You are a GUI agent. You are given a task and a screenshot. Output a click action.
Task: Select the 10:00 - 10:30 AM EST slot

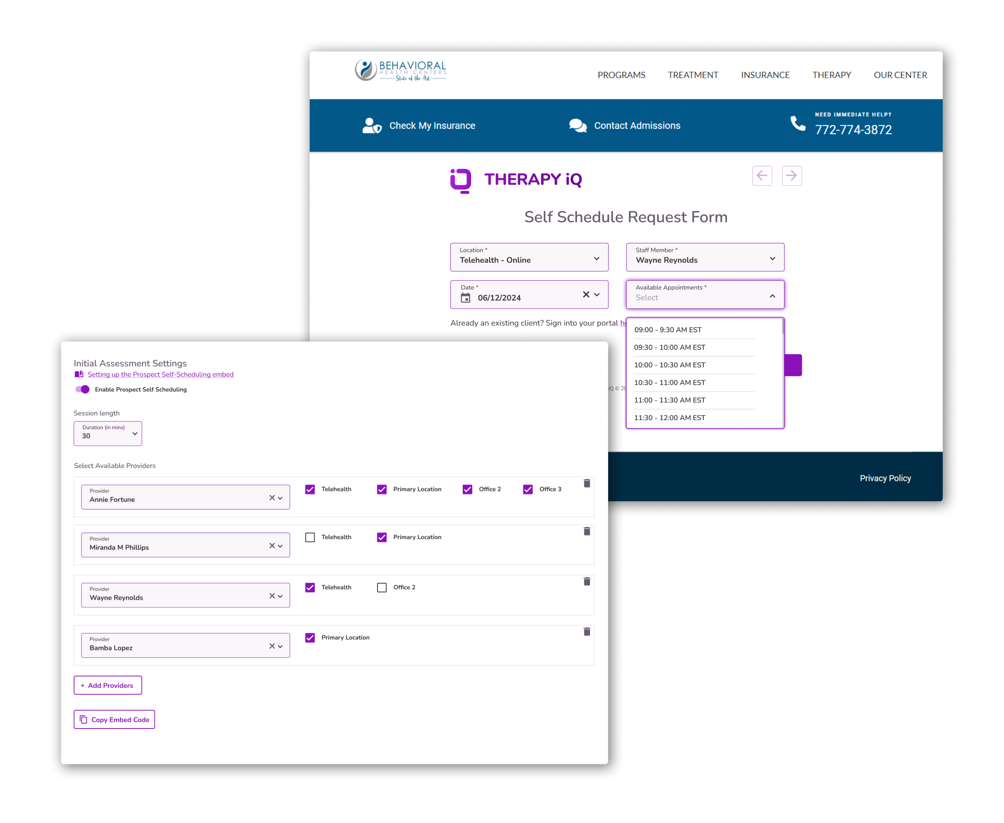[x=670, y=365]
